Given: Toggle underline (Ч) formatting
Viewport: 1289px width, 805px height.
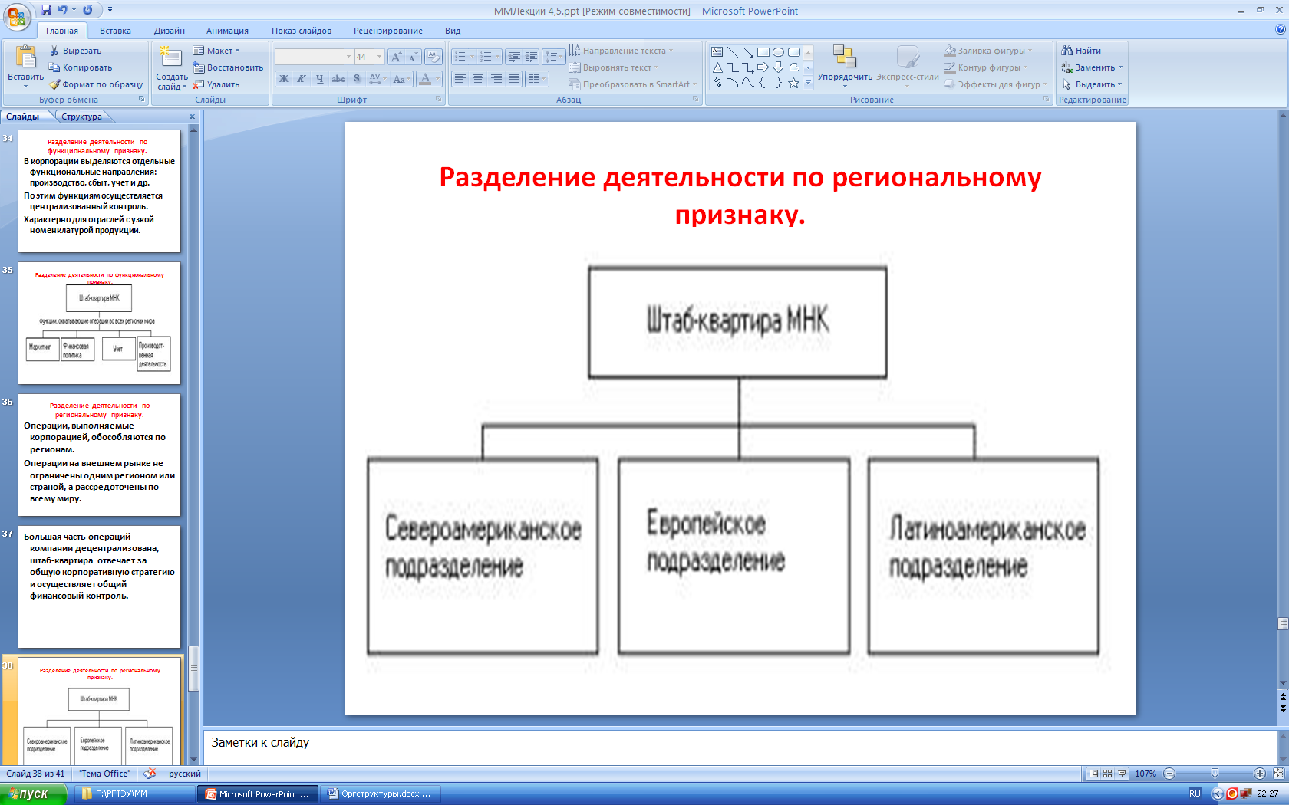Looking at the screenshot, I should tap(319, 79).
